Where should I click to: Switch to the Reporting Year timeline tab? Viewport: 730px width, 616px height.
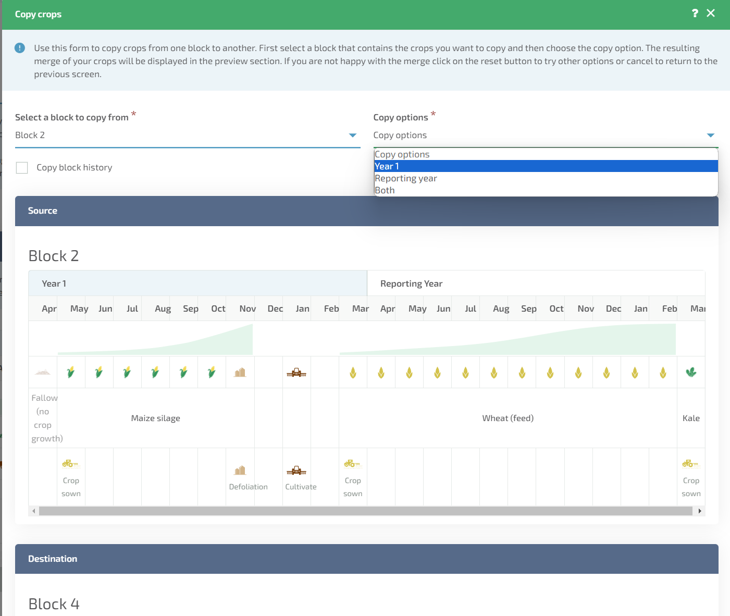click(536, 284)
